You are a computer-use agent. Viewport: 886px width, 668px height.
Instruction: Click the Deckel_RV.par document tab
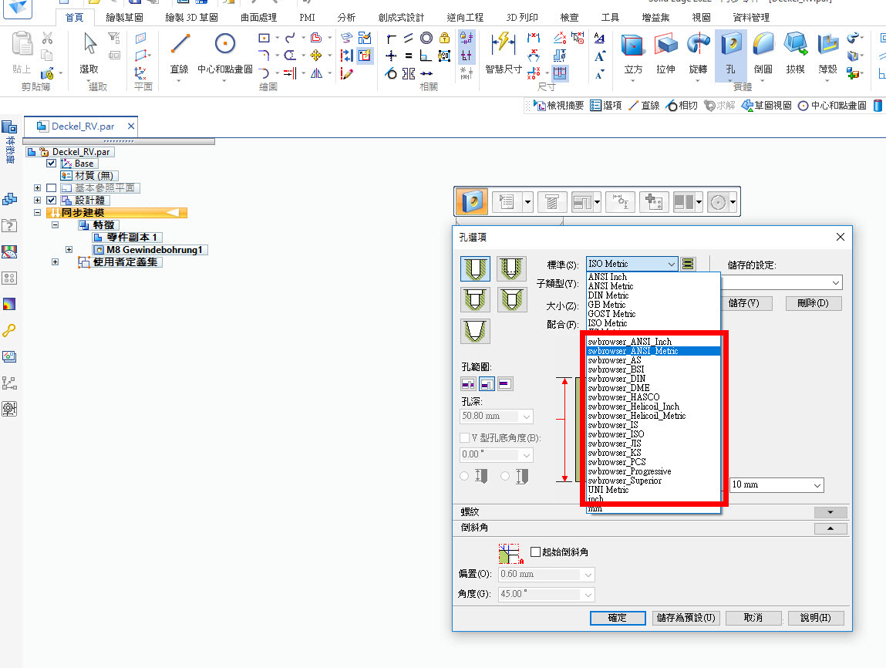coord(82,127)
